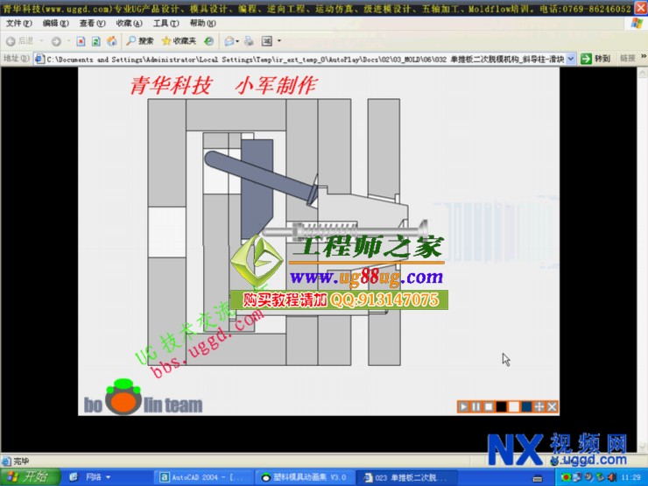Open the 帮助(H) menu
The width and height of the screenshot is (648, 486).
(x=202, y=24)
